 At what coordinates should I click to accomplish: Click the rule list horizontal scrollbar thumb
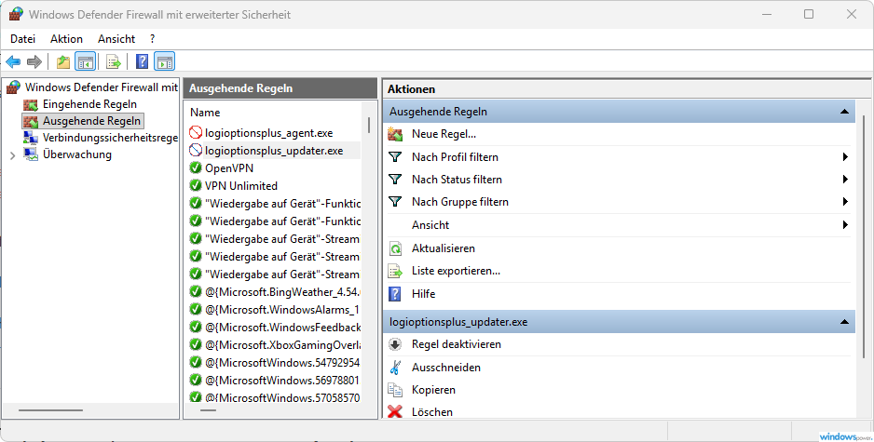pyautogui.click(x=208, y=410)
